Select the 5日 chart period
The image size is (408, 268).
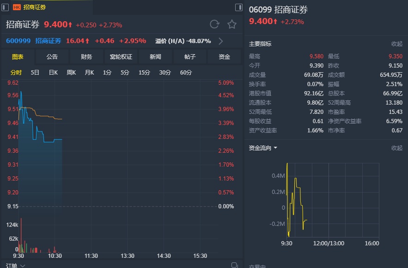coord(35,73)
